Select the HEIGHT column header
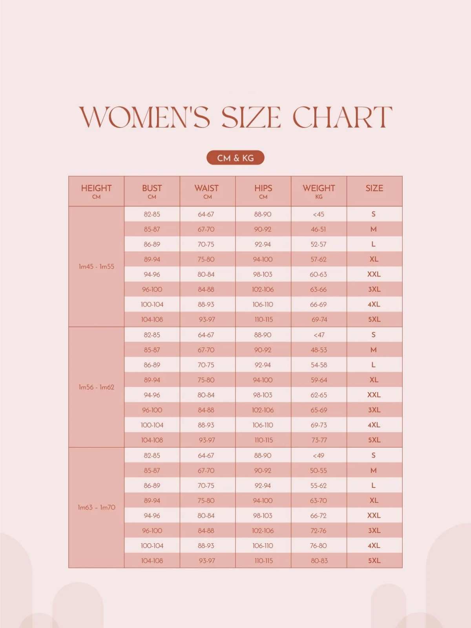The height and width of the screenshot is (628, 471). [x=97, y=191]
